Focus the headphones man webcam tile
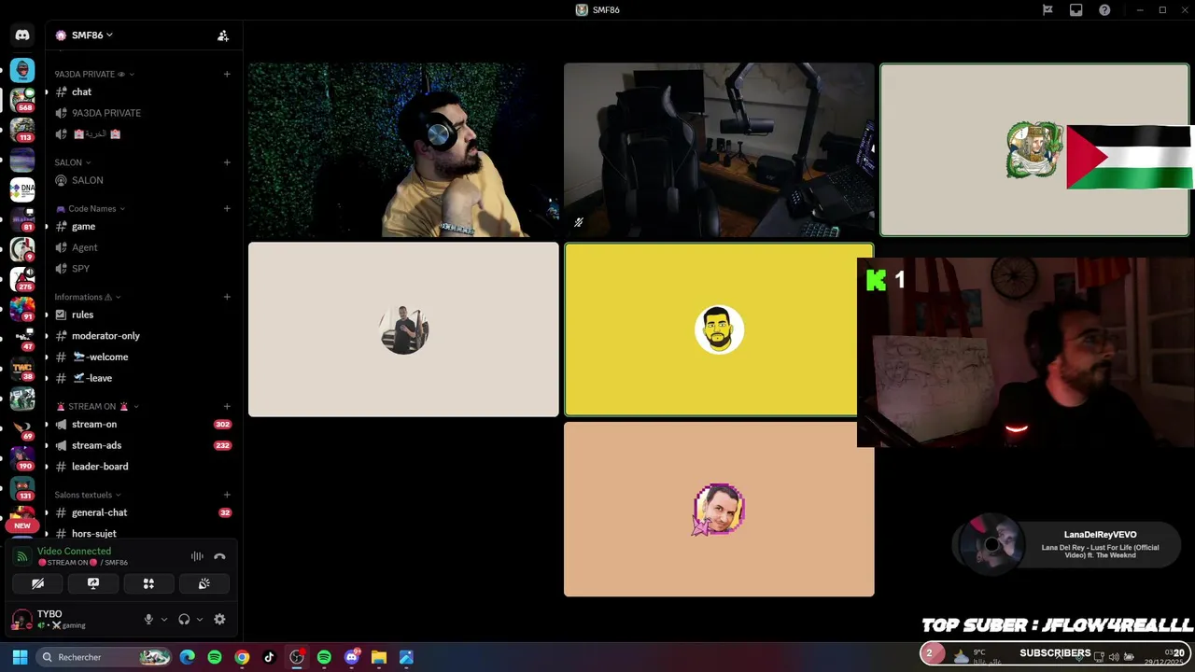Image resolution: width=1195 pixels, height=672 pixels. click(x=403, y=149)
